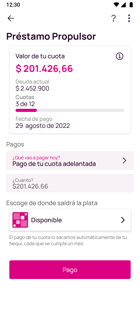140x312 pixels.
Task: Expand the ¿Qué vas a pagar hoy? chevron
Action: tap(124, 160)
